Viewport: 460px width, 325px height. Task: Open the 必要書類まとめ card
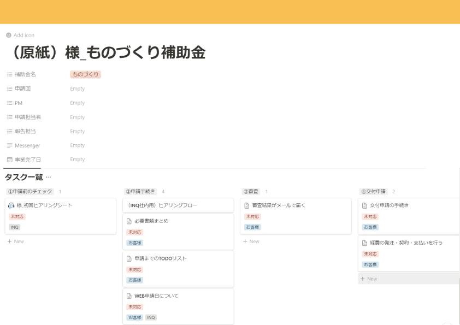[x=178, y=232]
